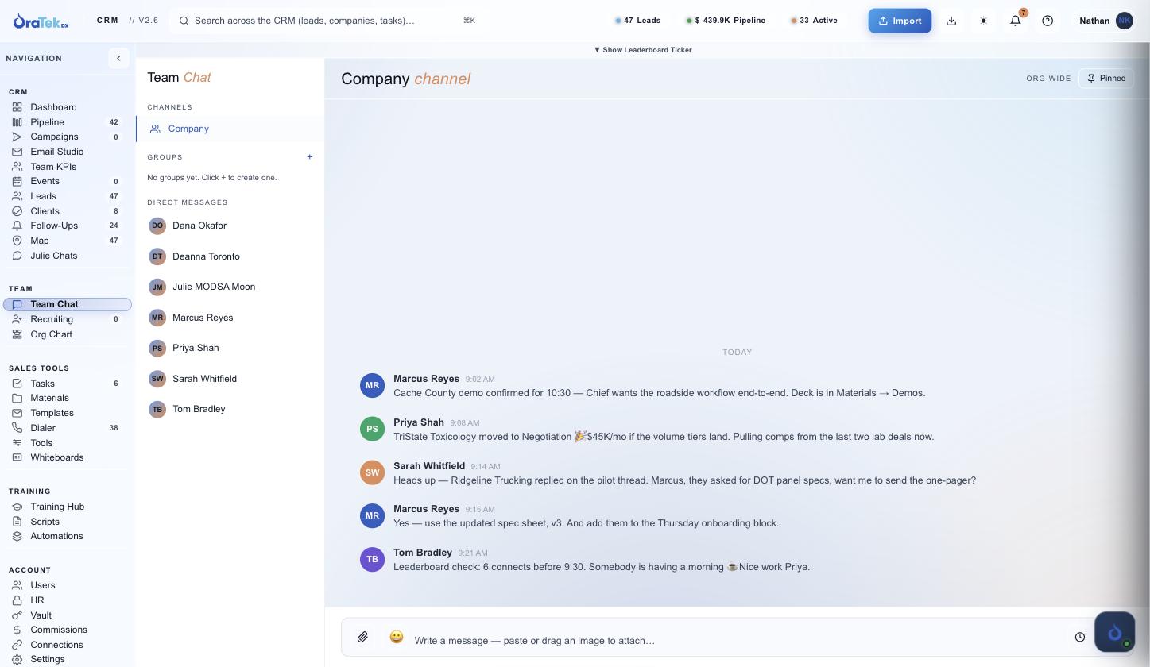Go to Campaigns in sidebar
Screen dimensions: 1150x667
(x=67, y=137)
